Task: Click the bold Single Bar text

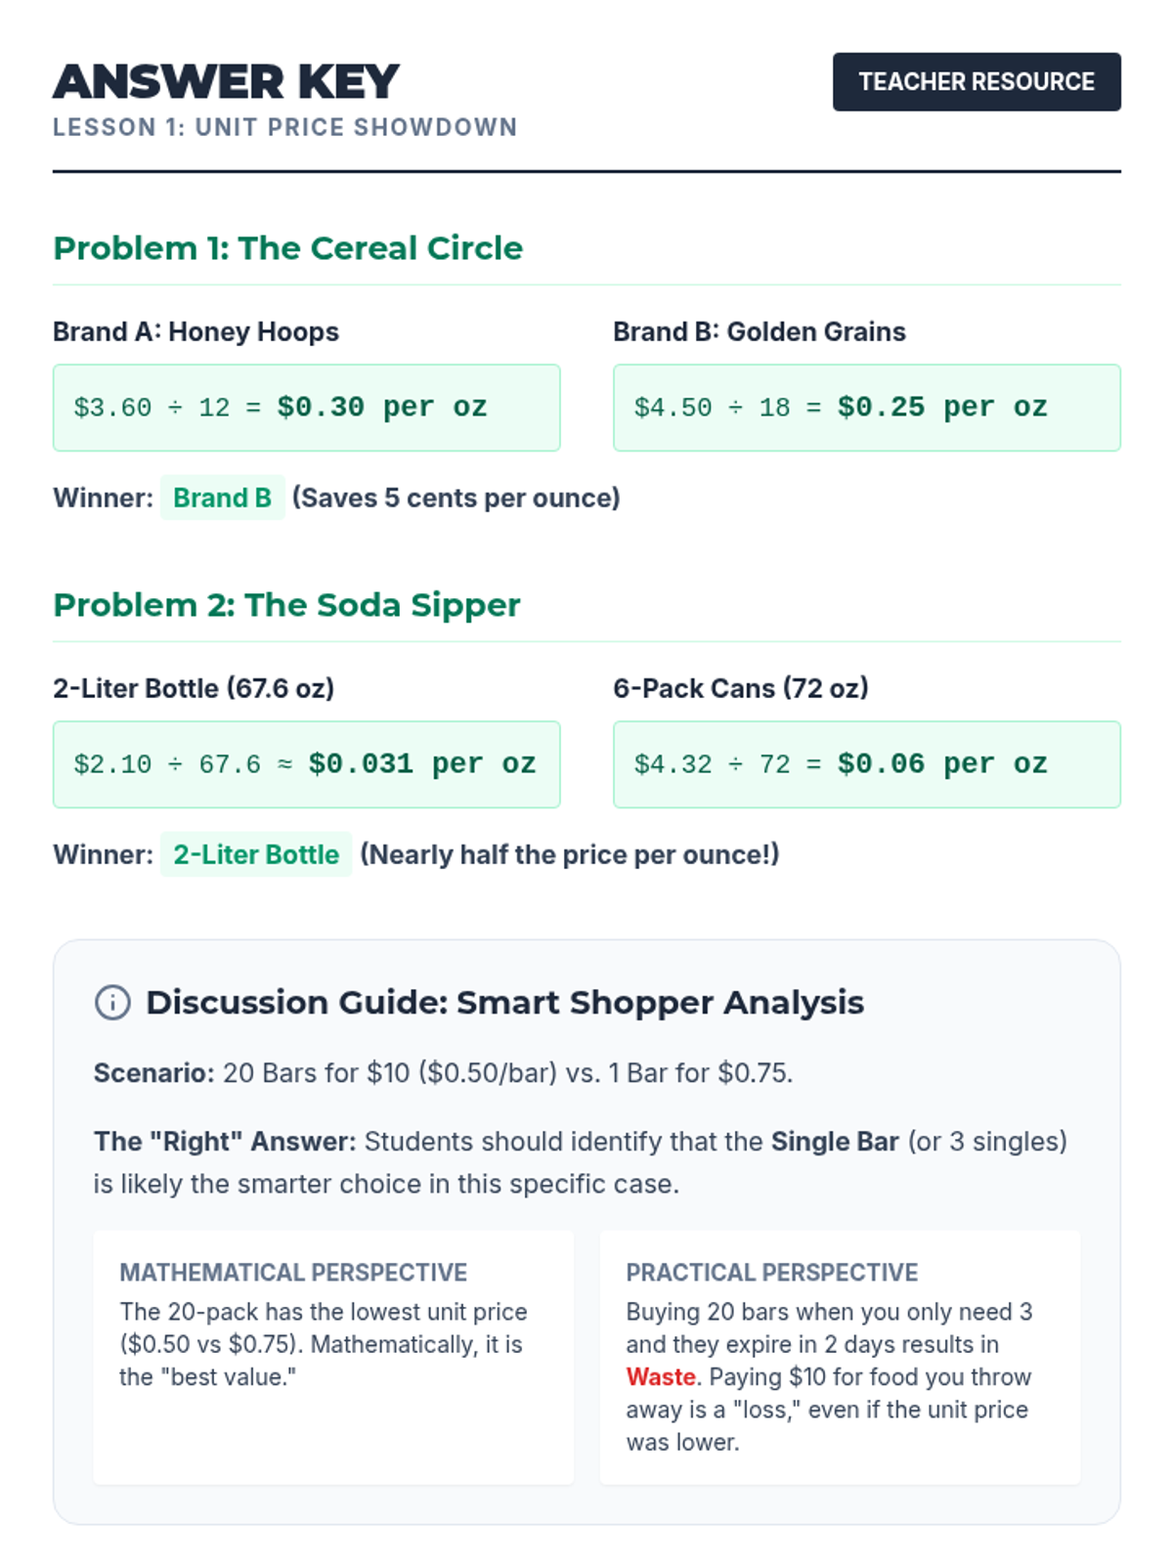Action: (835, 1142)
